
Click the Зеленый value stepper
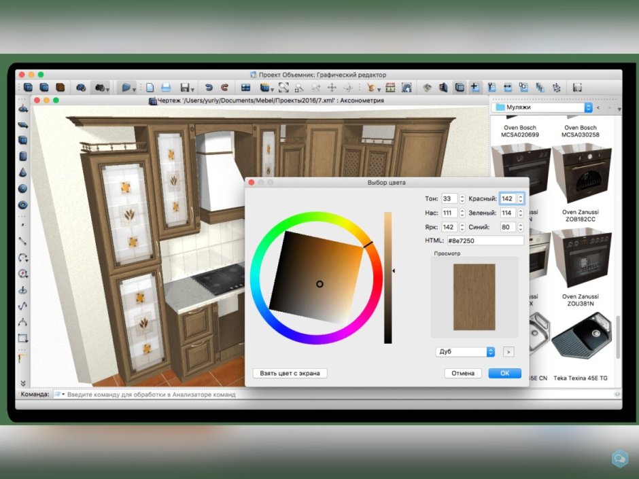coord(521,213)
